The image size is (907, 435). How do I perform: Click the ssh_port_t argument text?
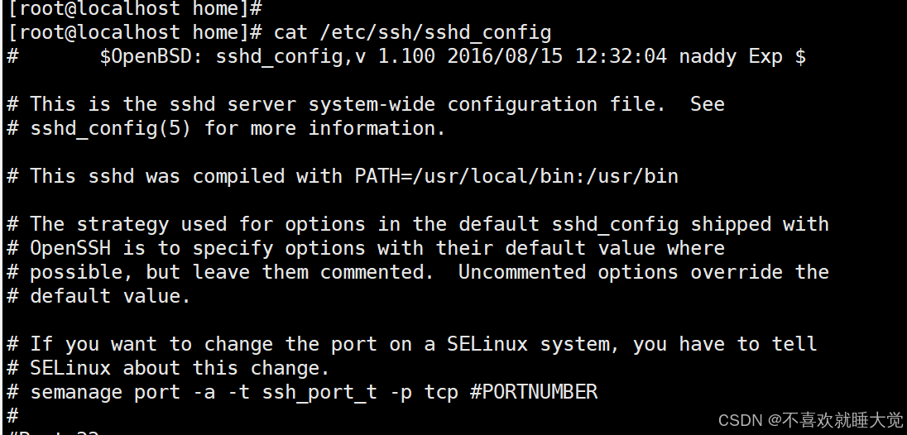[x=319, y=393]
